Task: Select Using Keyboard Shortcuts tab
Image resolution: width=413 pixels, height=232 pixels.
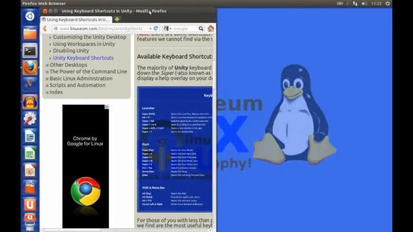Action: (76, 19)
